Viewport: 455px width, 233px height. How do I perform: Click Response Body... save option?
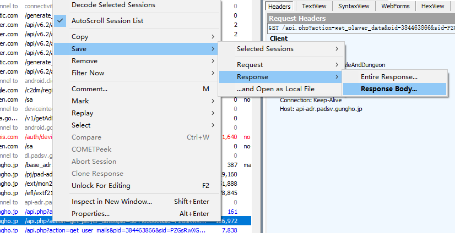[x=389, y=89]
